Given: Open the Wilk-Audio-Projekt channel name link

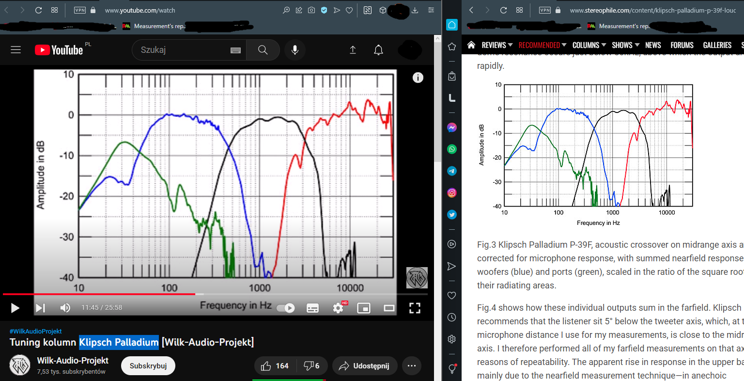Looking at the screenshot, I should [73, 360].
